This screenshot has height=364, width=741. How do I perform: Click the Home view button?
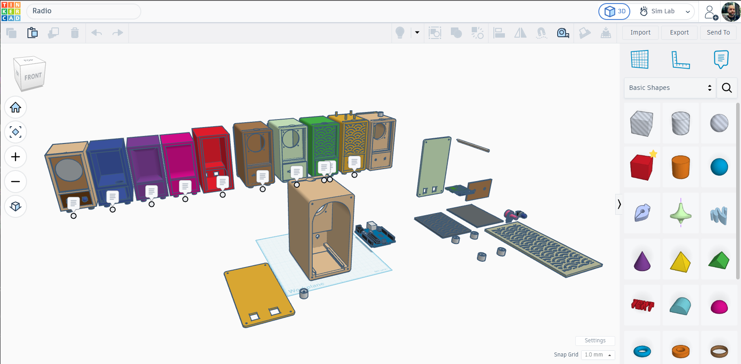click(16, 107)
